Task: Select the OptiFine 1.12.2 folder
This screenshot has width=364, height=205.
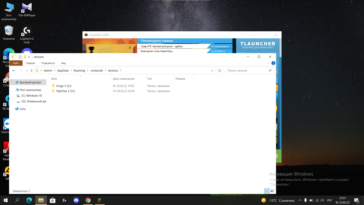Action: point(65,91)
